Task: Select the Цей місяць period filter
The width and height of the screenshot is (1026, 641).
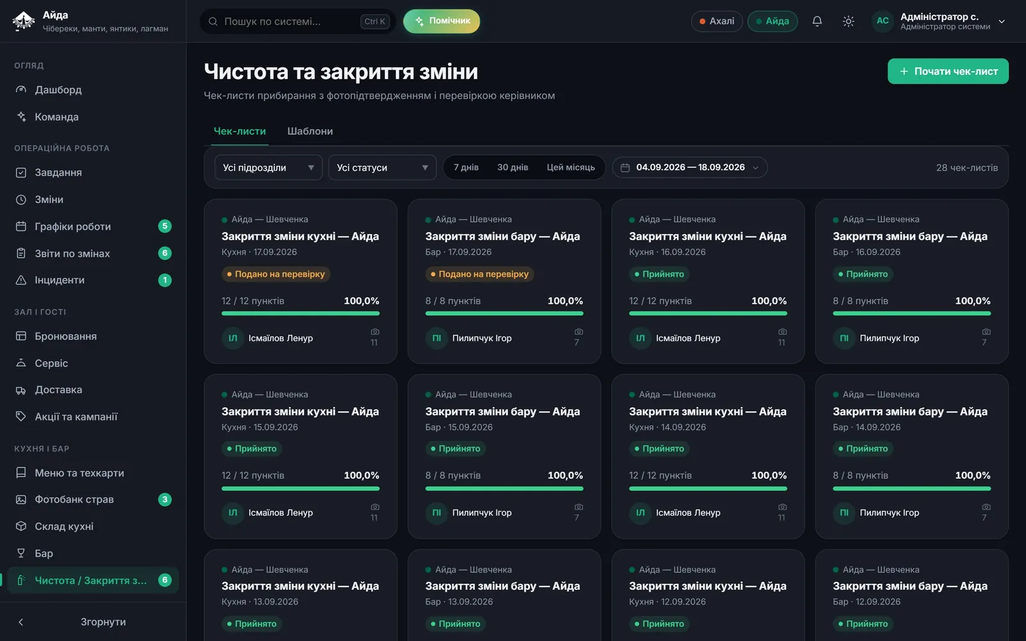Action: tap(571, 167)
